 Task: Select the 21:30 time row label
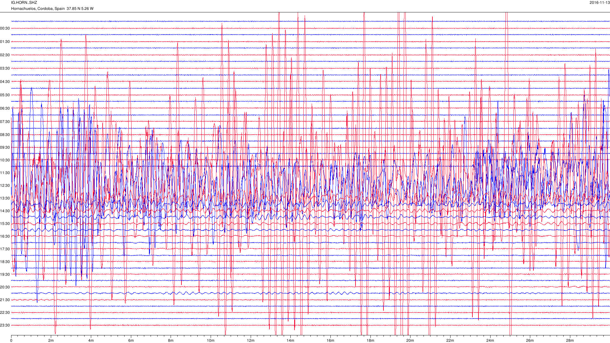[5, 300]
